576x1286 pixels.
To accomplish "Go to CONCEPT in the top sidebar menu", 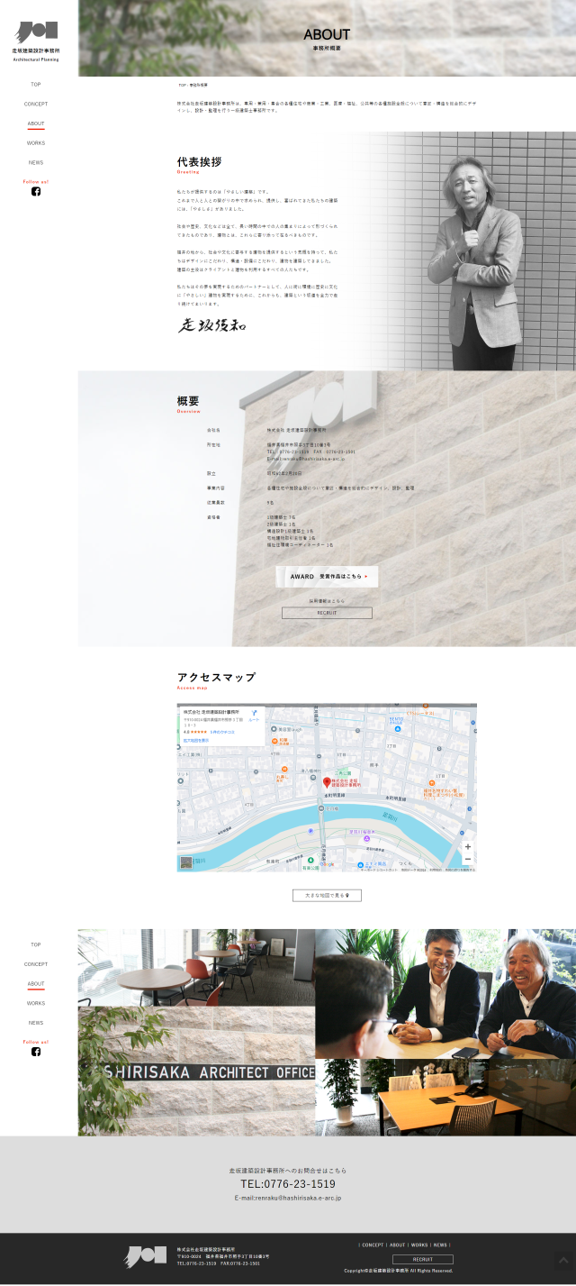I will (36, 105).
